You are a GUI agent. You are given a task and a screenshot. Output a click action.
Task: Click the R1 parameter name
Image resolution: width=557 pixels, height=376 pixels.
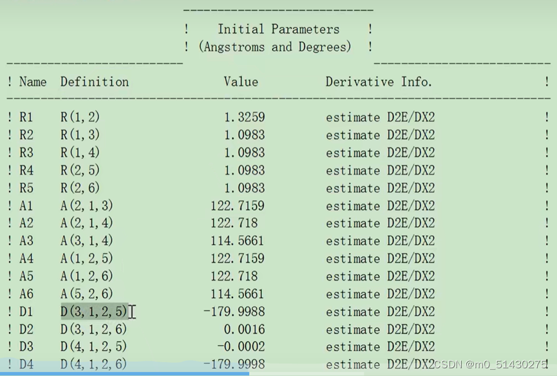[28, 117]
